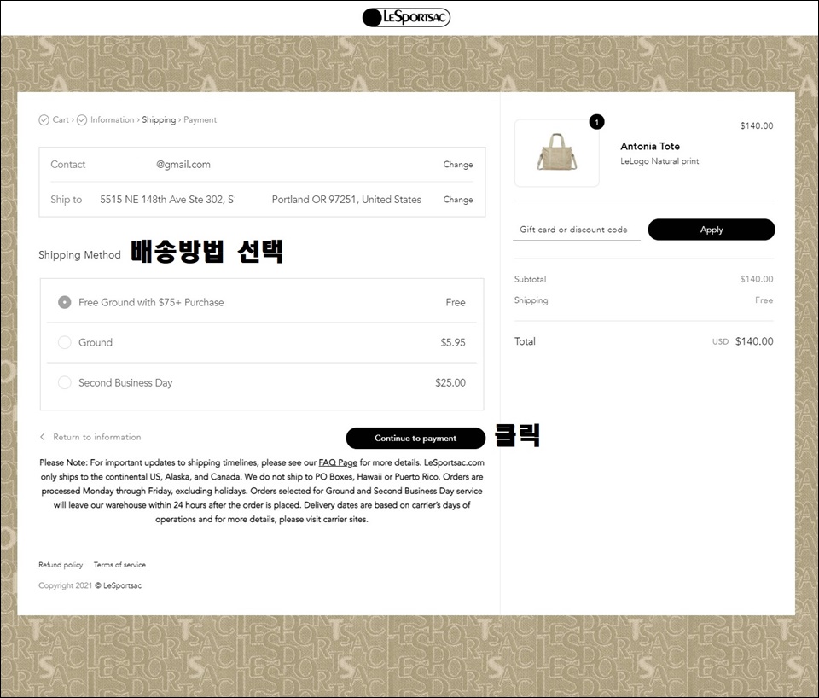Return to information page
819x698 pixels.
[96, 437]
